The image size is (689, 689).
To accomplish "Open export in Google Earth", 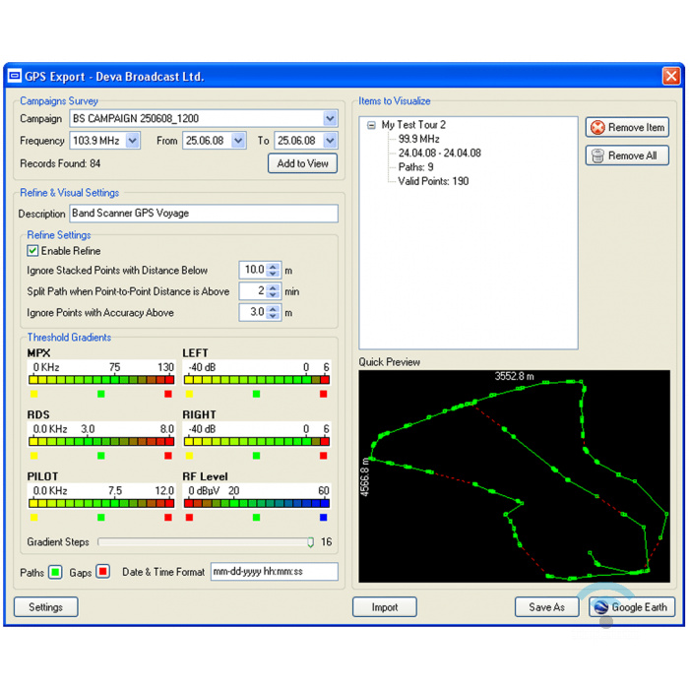I will (x=632, y=607).
